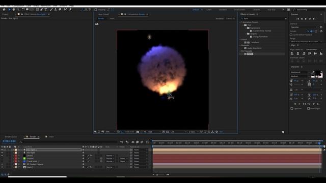Open font family dropdown in Character panel
Image resolution: width=326 pixels, height=183 pixels.
point(300,72)
